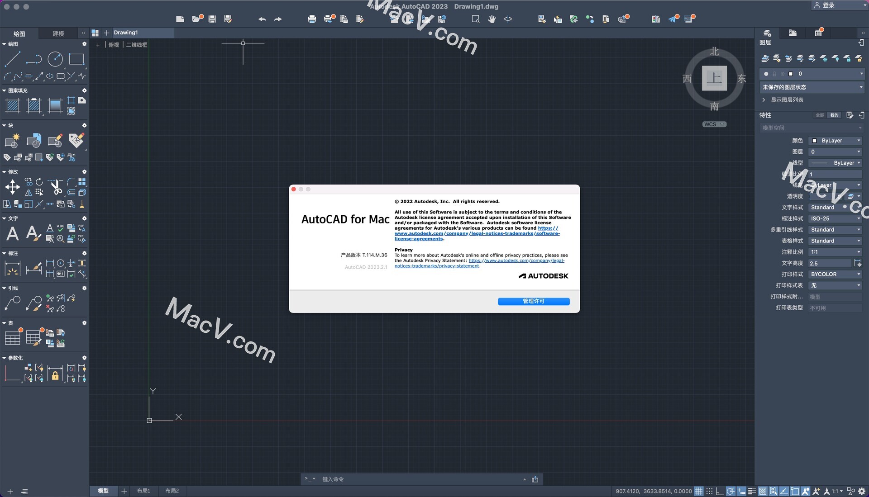Click the New drawing icon in toolbar
869x497 pixels.
(x=180, y=19)
